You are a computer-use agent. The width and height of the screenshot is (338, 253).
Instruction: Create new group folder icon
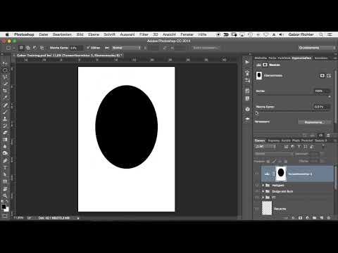click(x=315, y=218)
